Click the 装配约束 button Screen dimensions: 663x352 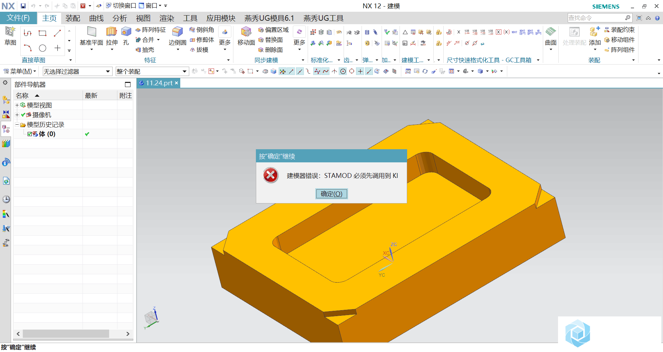(x=619, y=30)
